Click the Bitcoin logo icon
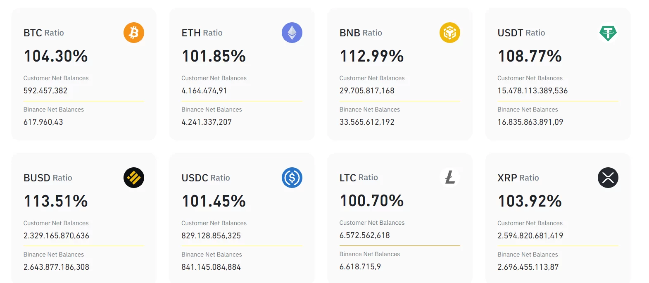The height and width of the screenshot is (283, 649). [x=134, y=33]
